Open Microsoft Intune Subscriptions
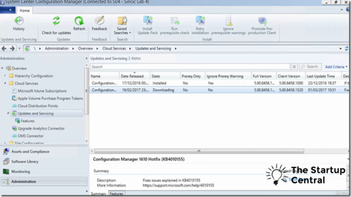 coord(39,91)
